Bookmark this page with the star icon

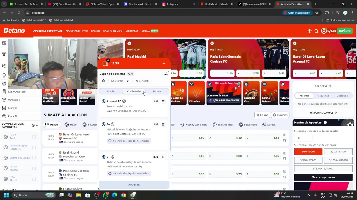coord(317,13)
